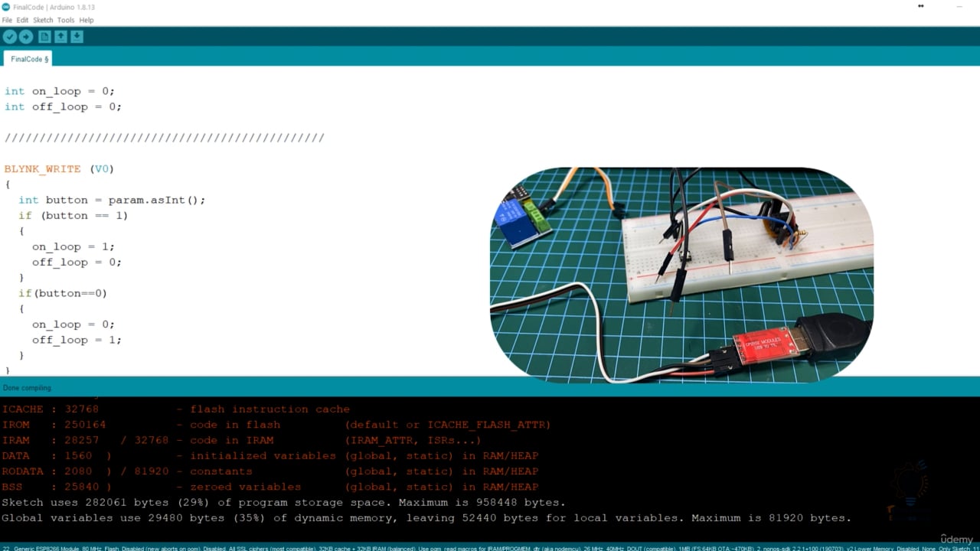Select the FinalCode tab
The width and height of the screenshot is (980, 551).
(x=29, y=59)
